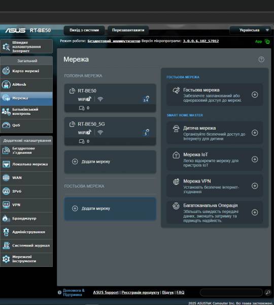Click the plus icon for Мережа IoT
This screenshot has height=305, width=274.
click(x=255, y=159)
